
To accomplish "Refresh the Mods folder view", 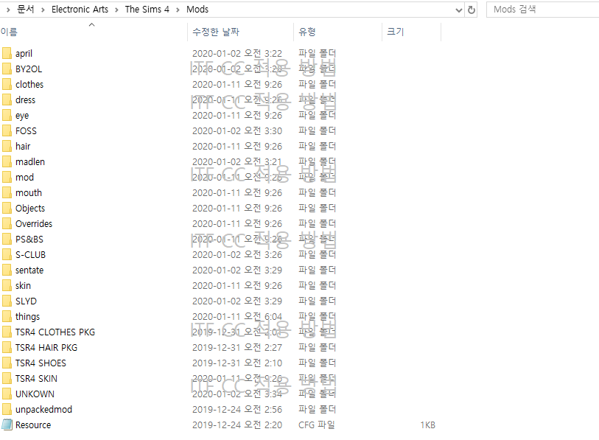I will point(472,10).
